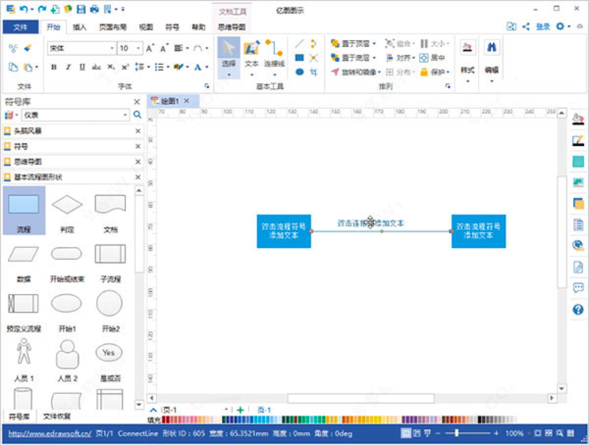Image resolution: width=589 pixels, height=446 pixels.
Task: Open the hyperlink globe sidebar icon
Action: coord(578,246)
